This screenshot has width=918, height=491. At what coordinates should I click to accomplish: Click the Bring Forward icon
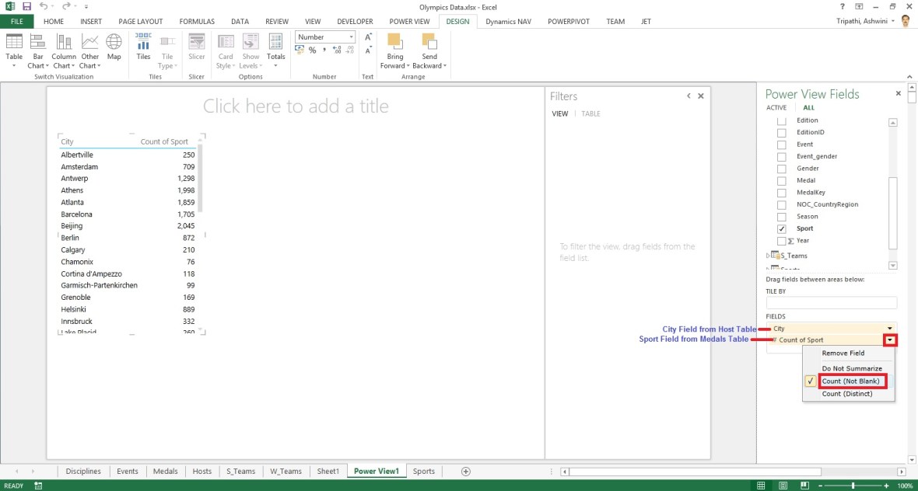click(x=394, y=43)
